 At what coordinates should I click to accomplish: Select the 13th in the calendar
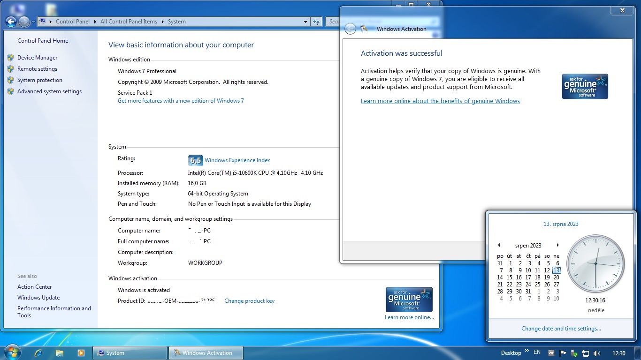pyautogui.click(x=557, y=270)
